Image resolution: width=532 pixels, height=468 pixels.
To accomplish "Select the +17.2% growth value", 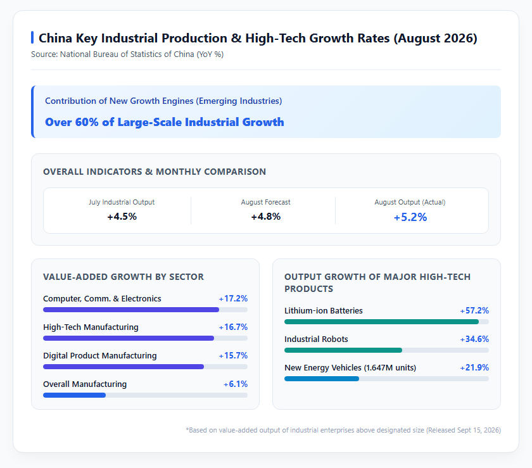I will (233, 299).
